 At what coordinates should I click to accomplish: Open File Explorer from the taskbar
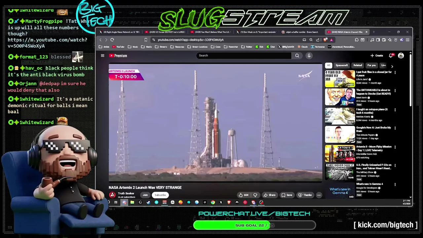(132, 202)
